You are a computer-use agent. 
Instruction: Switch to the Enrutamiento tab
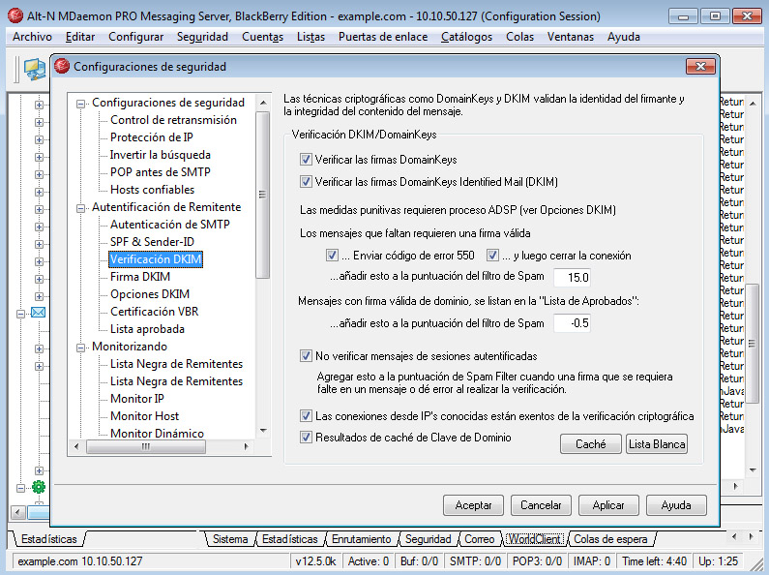(362, 539)
